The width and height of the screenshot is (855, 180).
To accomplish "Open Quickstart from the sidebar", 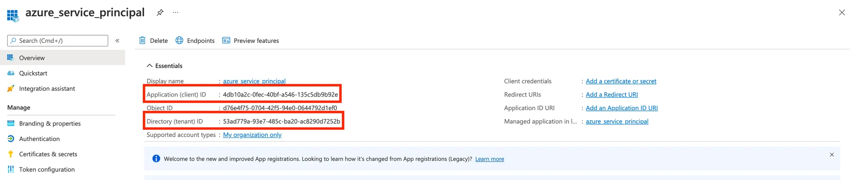I will pos(33,73).
